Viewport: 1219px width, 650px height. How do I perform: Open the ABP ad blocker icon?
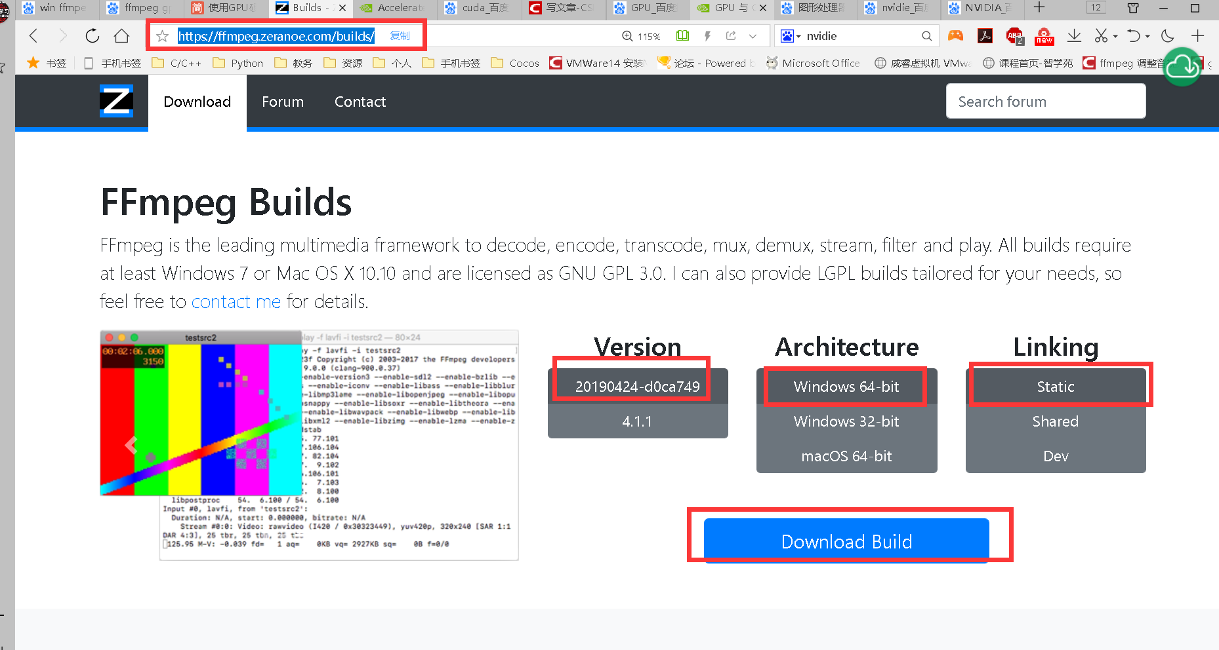pyautogui.click(x=1014, y=36)
